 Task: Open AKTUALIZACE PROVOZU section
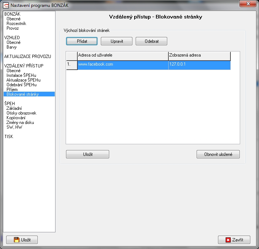(x=28, y=57)
